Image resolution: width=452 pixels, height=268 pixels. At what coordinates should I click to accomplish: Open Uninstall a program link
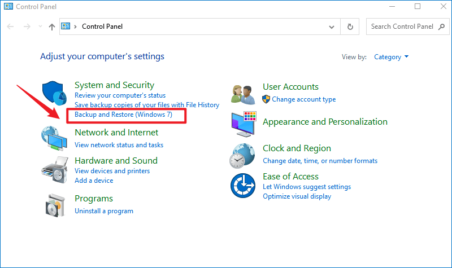(x=104, y=211)
